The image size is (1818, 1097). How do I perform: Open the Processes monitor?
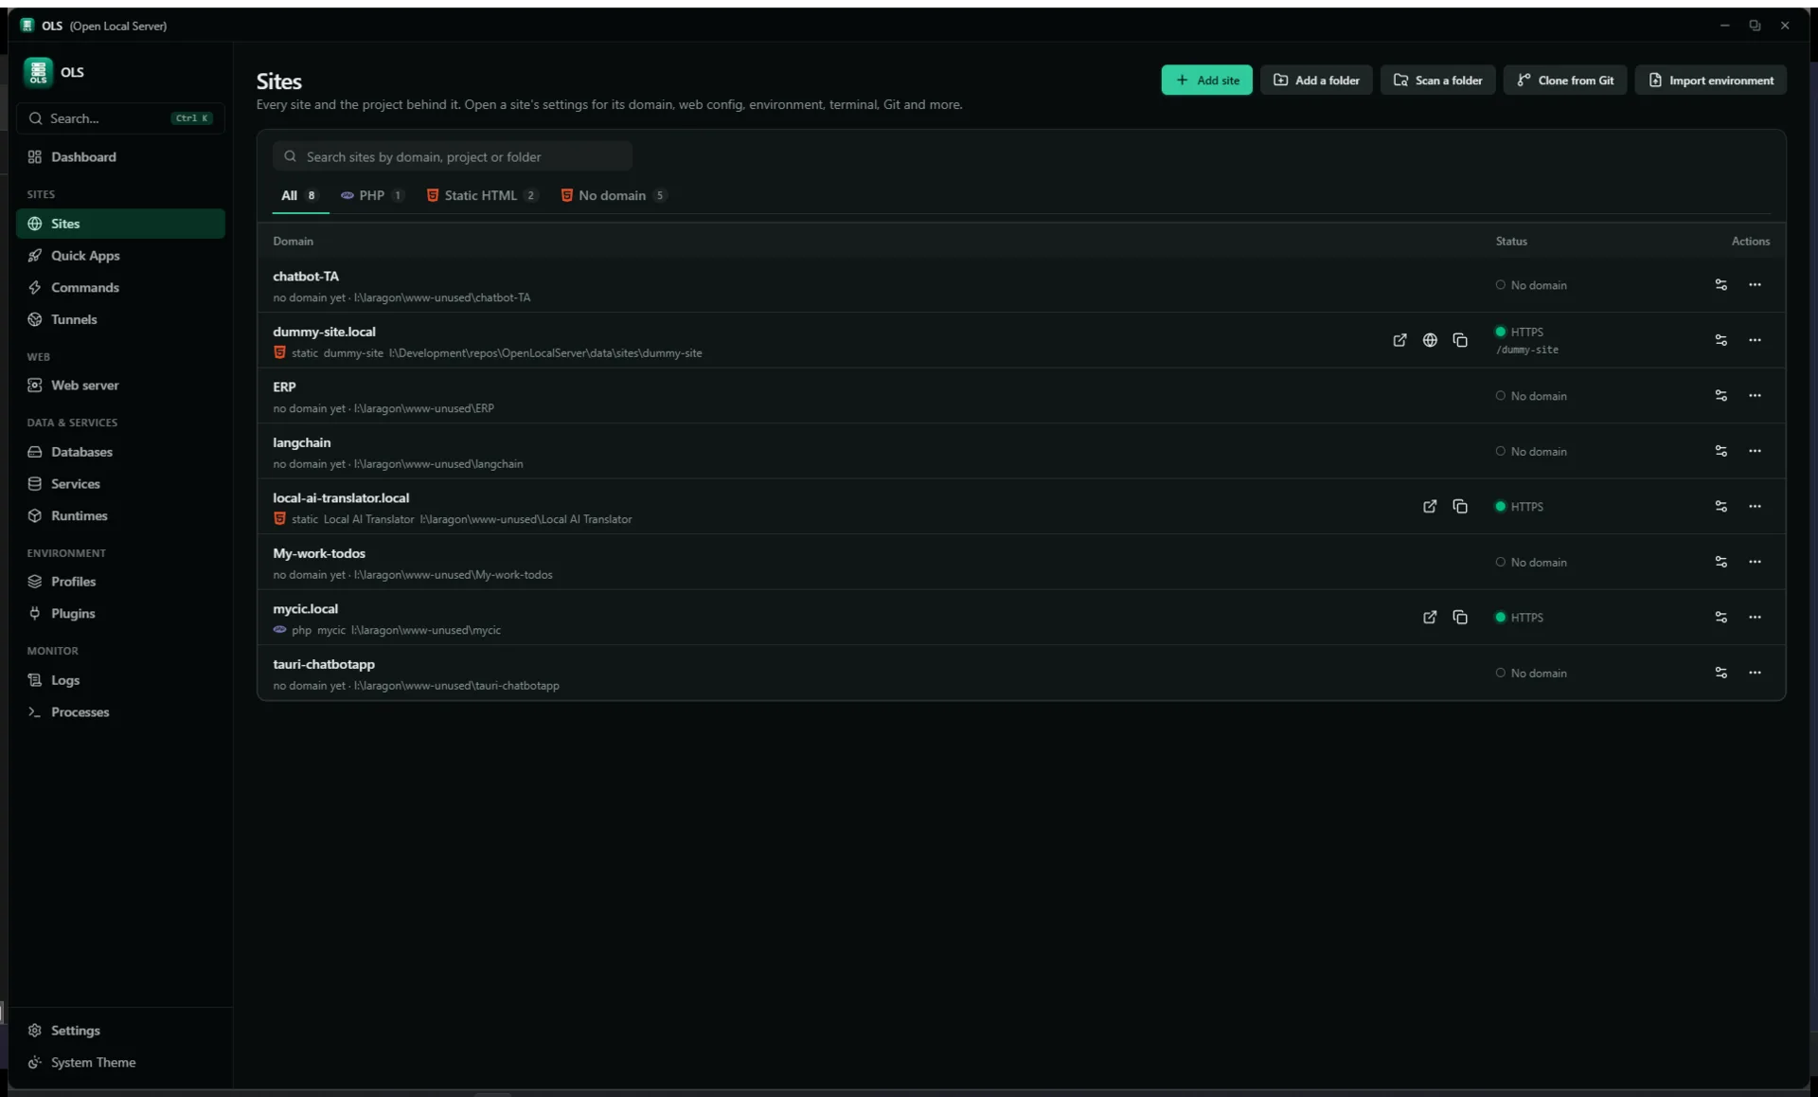point(120,712)
